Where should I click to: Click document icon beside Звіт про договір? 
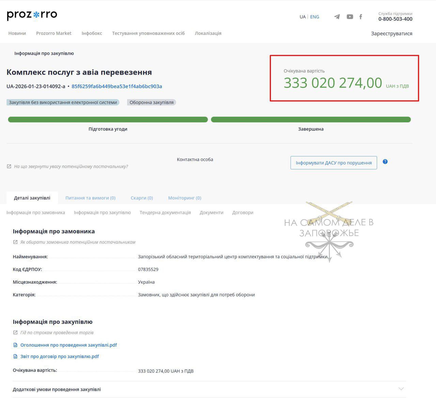15,356
